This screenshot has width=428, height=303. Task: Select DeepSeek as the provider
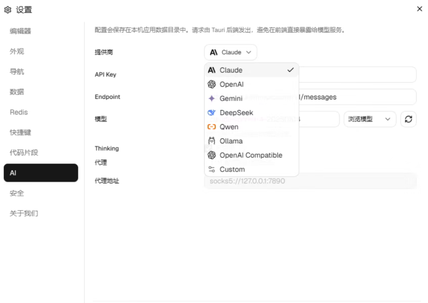(251, 113)
